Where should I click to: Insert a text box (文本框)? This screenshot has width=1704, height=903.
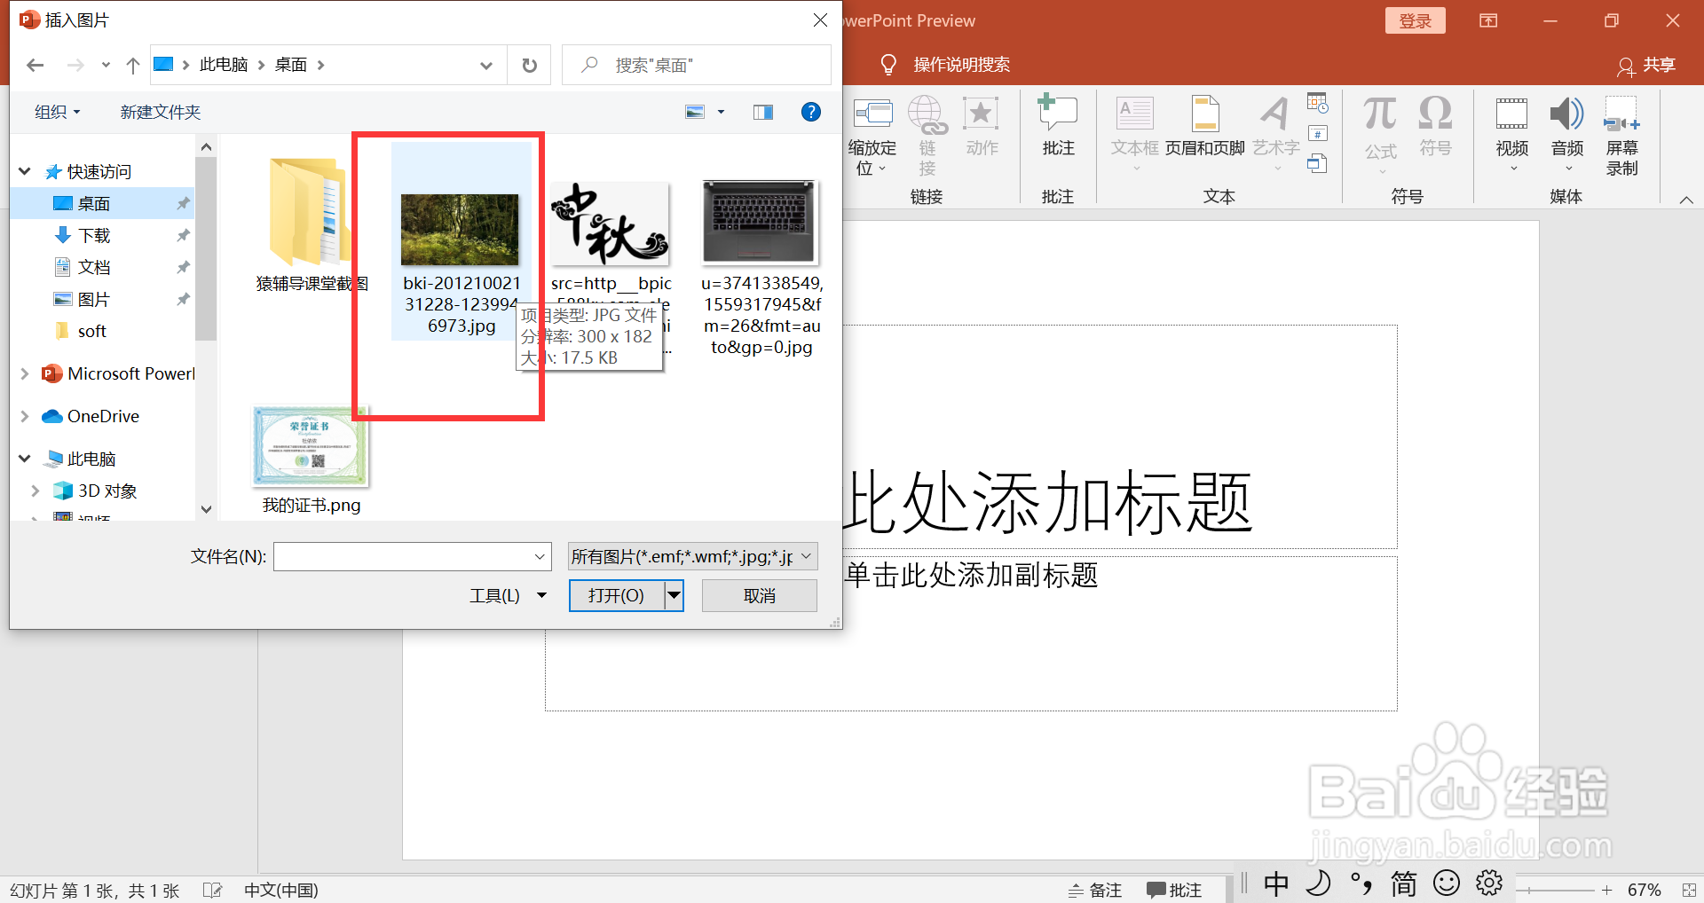click(x=1134, y=133)
